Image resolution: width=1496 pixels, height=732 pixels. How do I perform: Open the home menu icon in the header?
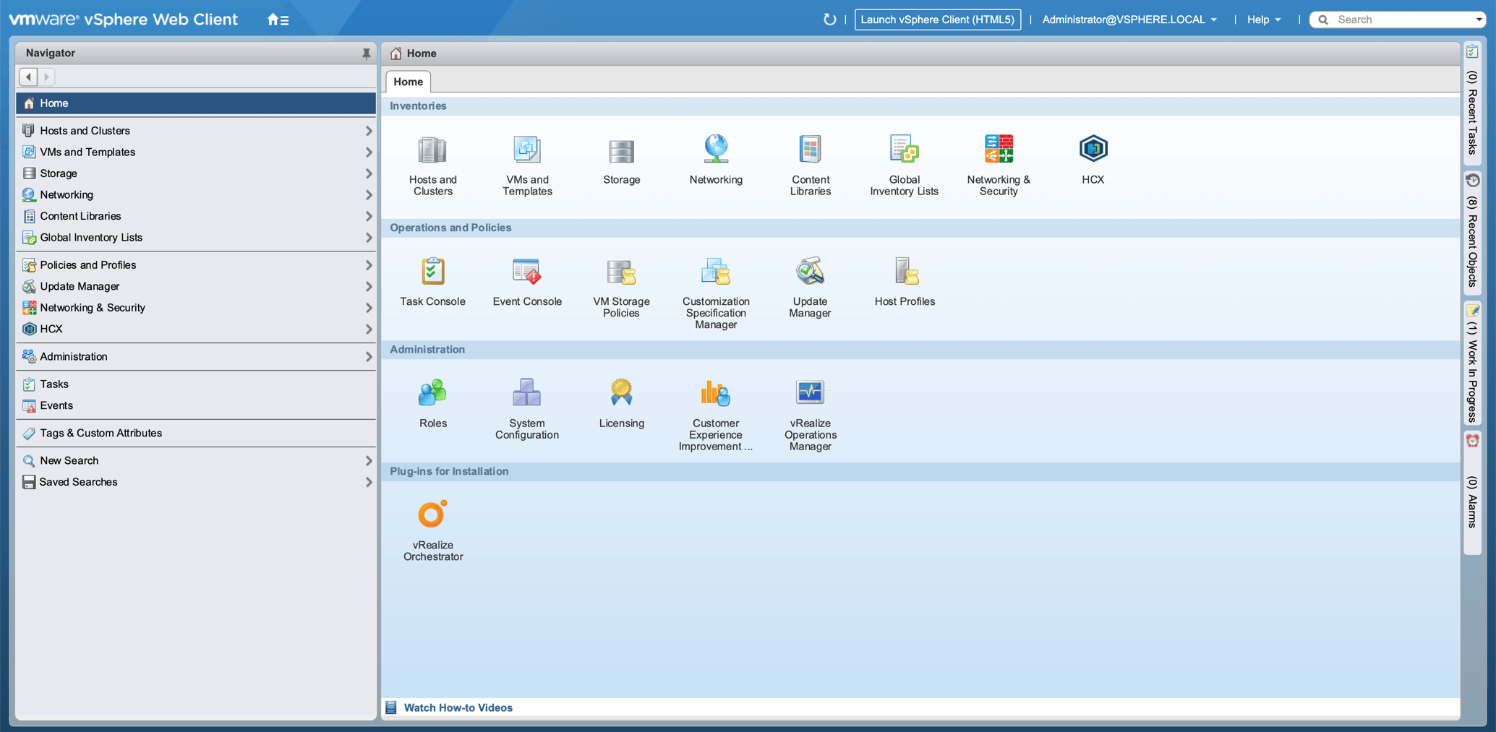pyautogui.click(x=278, y=20)
